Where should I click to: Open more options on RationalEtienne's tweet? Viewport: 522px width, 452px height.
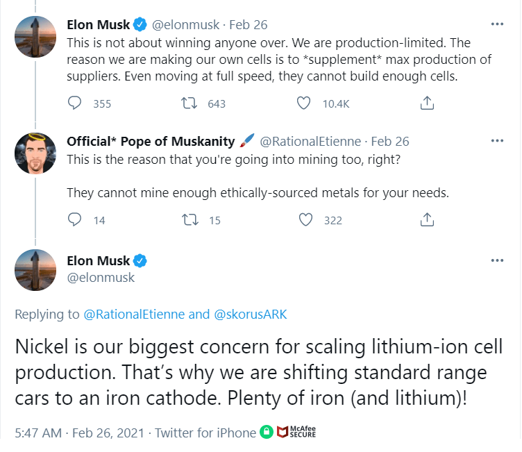(x=497, y=140)
